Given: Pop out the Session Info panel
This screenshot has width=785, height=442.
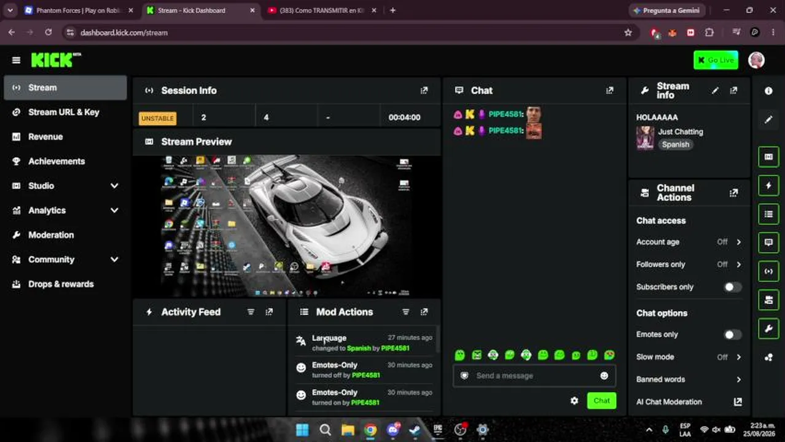Looking at the screenshot, I should click(x=424, y=90).
